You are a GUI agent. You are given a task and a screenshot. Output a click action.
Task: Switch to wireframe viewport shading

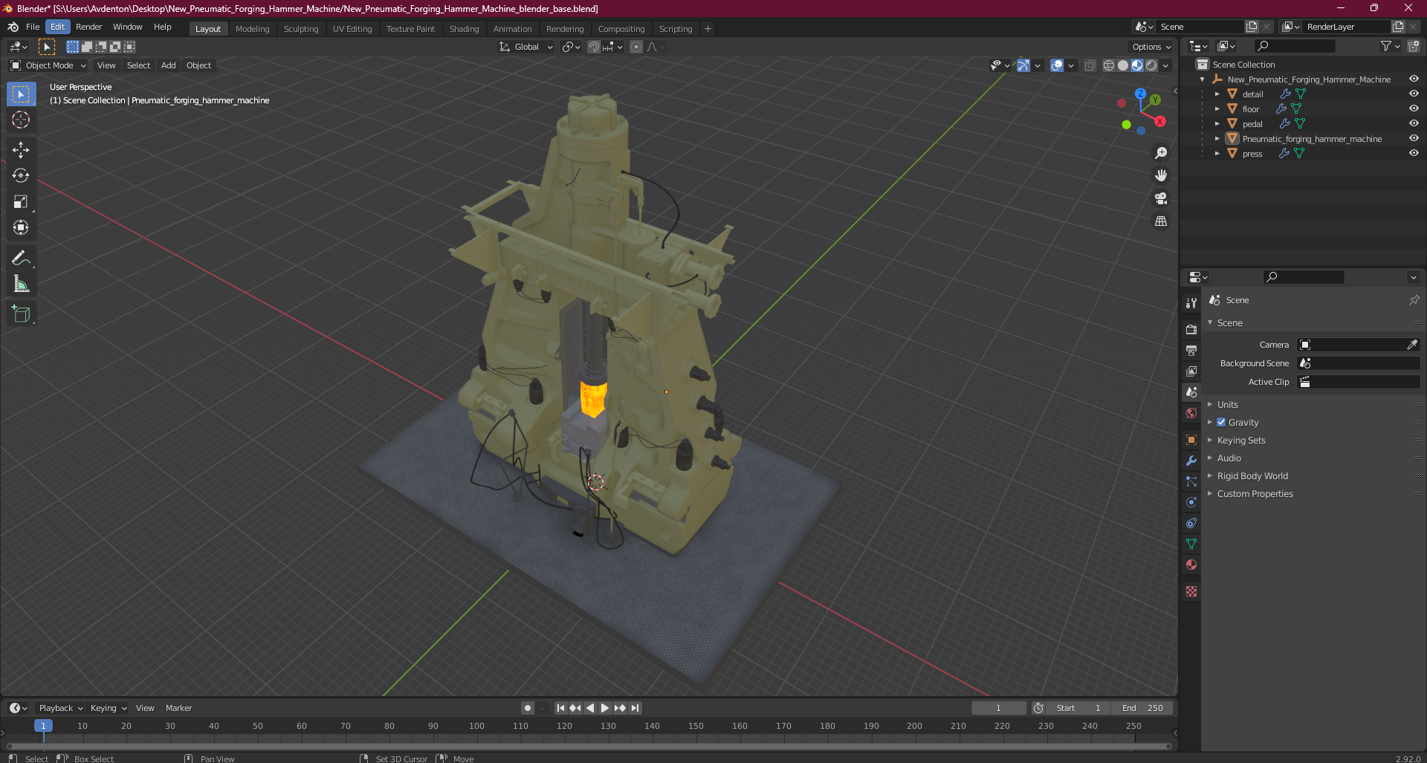coord(1109,65)
